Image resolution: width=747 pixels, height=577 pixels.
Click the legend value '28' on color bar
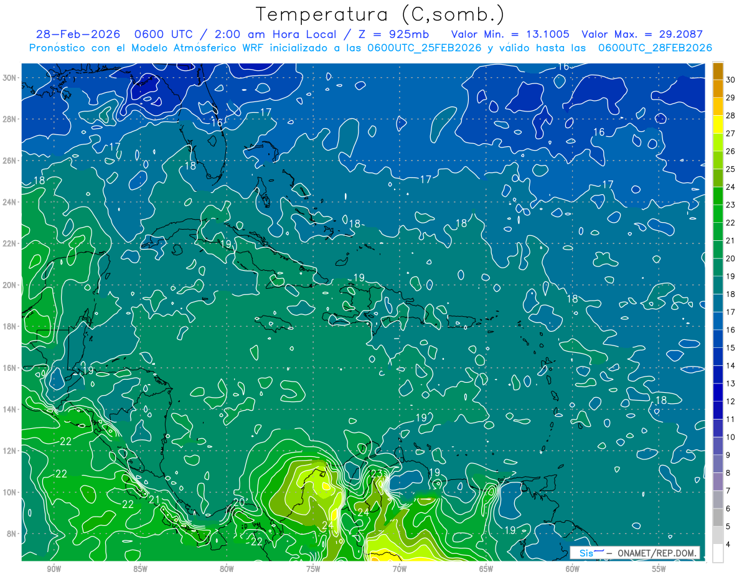(x=730, y=115)
